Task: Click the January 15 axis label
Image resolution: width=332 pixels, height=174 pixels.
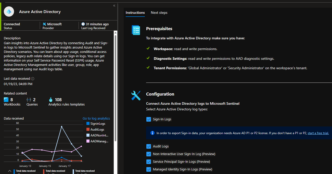Action: tap(45, 166)
